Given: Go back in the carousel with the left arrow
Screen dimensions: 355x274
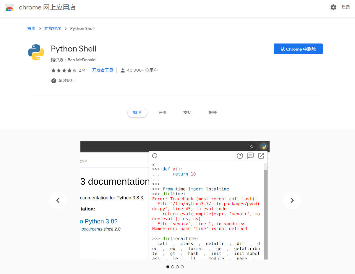Looking at the screenshot, I should [58, 200].
